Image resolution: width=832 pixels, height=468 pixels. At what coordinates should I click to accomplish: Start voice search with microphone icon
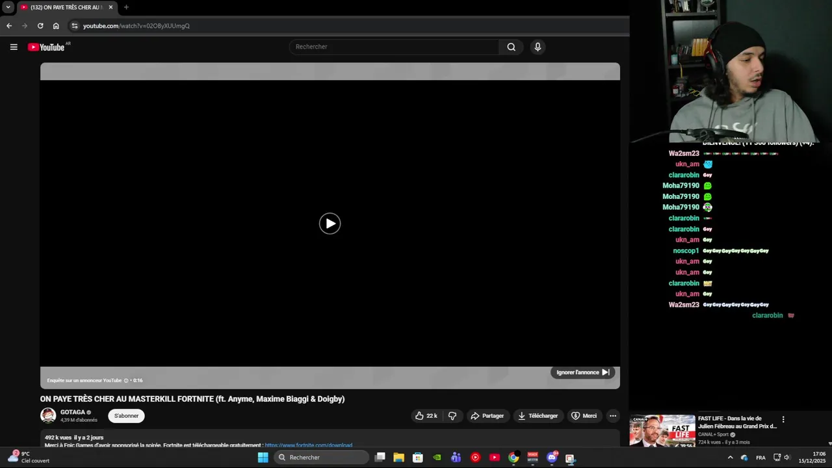click(x=538, y=47)
